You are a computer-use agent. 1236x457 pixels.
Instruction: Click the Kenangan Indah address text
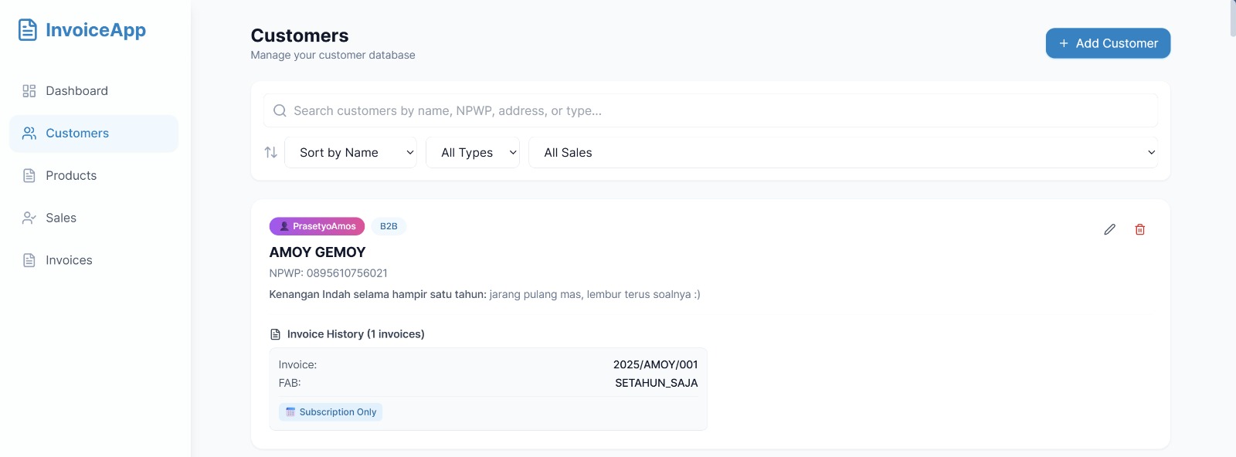click(x=484, y=294)
